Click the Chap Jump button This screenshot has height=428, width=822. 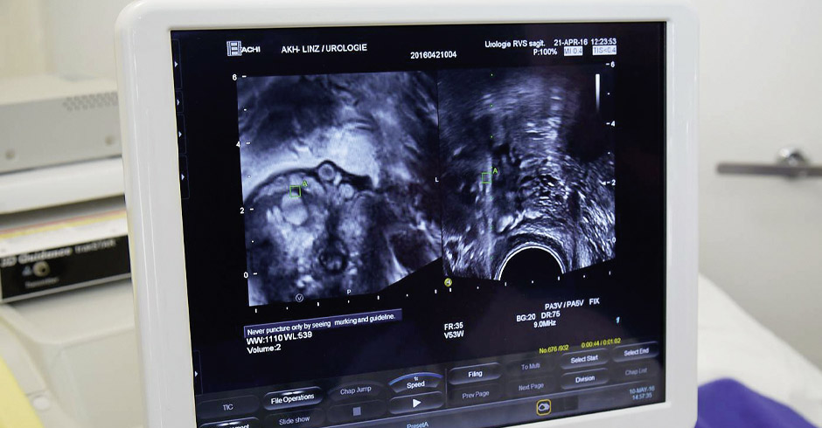click(355, 390)
